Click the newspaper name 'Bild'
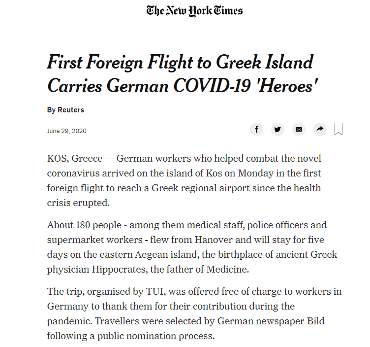Viewport: 370px width, 347px height. [x=316, y=321]
